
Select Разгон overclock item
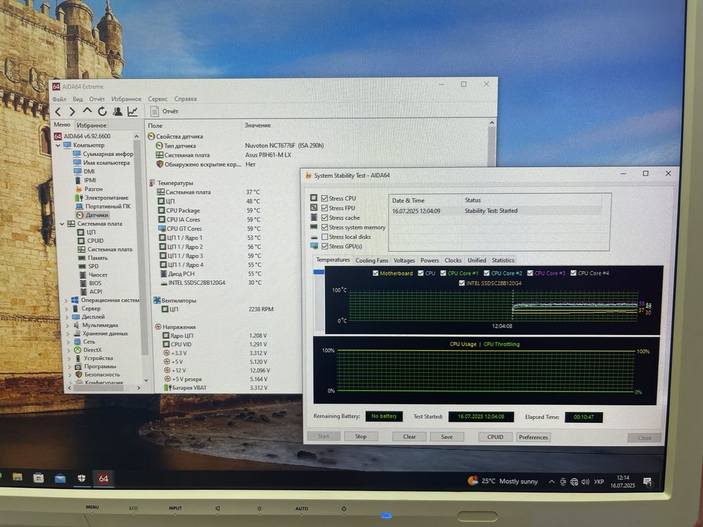pyautogui.click(x=89, y=188)
